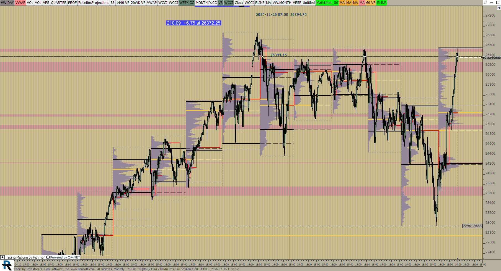The image size is (501, 271).
Task: Restore down the chart window
Action: tap(485, 3)
